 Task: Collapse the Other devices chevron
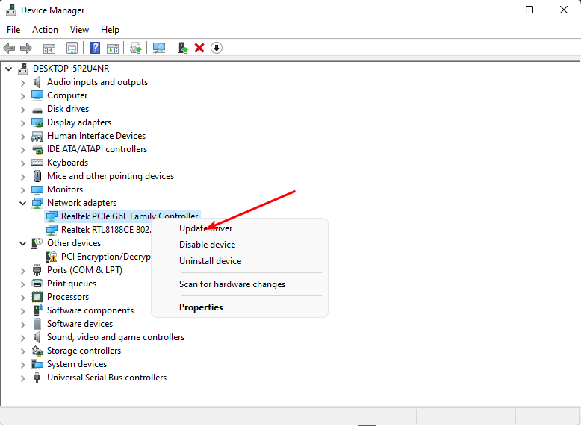(x=23, y=243)
